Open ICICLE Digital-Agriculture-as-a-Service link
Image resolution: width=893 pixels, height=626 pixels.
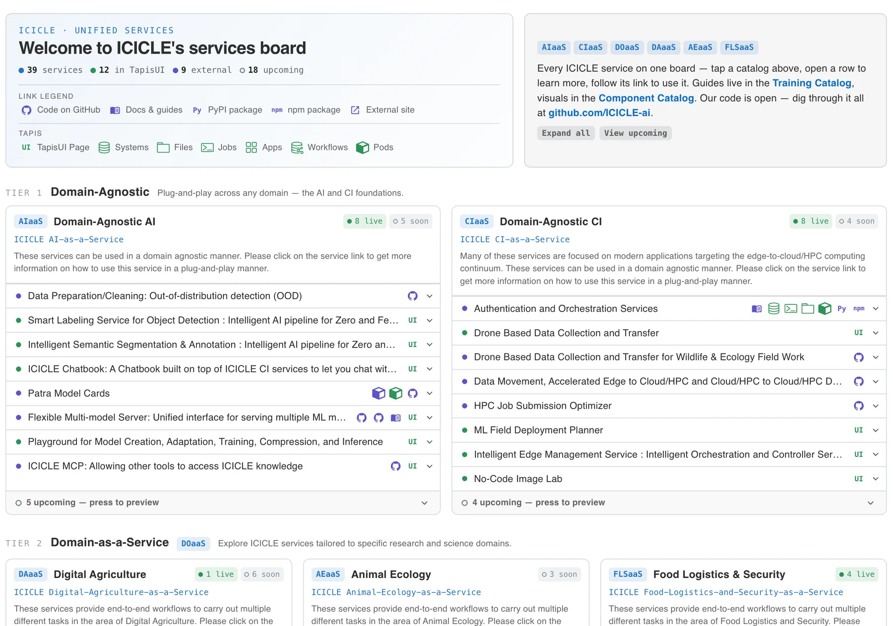111,592
